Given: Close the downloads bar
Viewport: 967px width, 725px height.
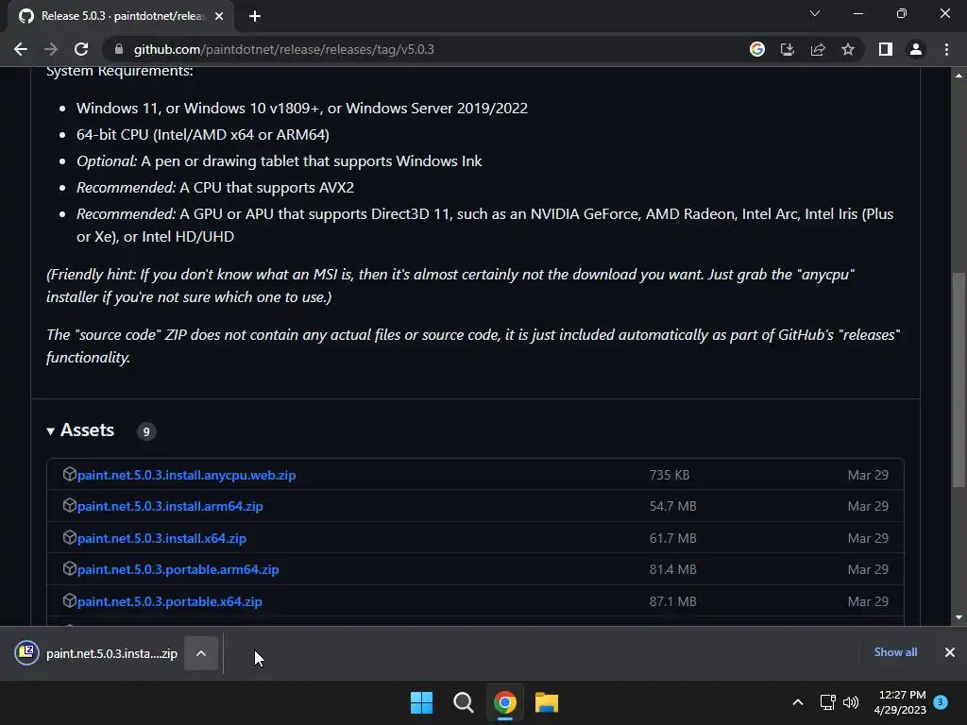Looking at the screenshot, I should tap(950, 652).
